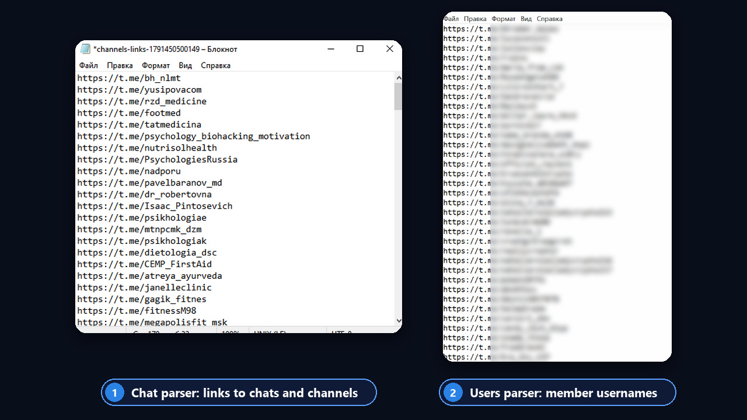Click the mtnpcmk_dzm link line
This screenshot has height=420, width=747.
click(x=139, y=230)
